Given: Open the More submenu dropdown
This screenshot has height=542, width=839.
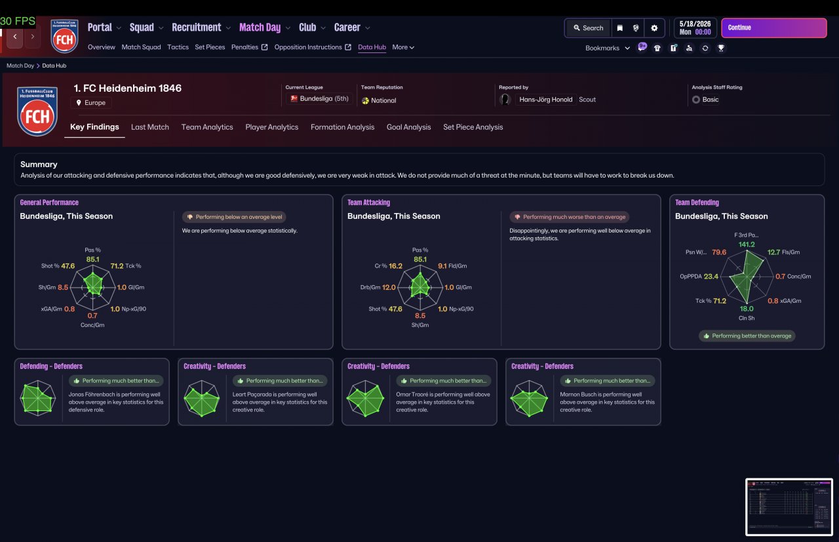Looking at the screenshot, I should tap(403, 47).
